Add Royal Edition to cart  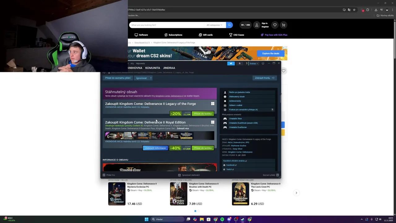point(203,148)
